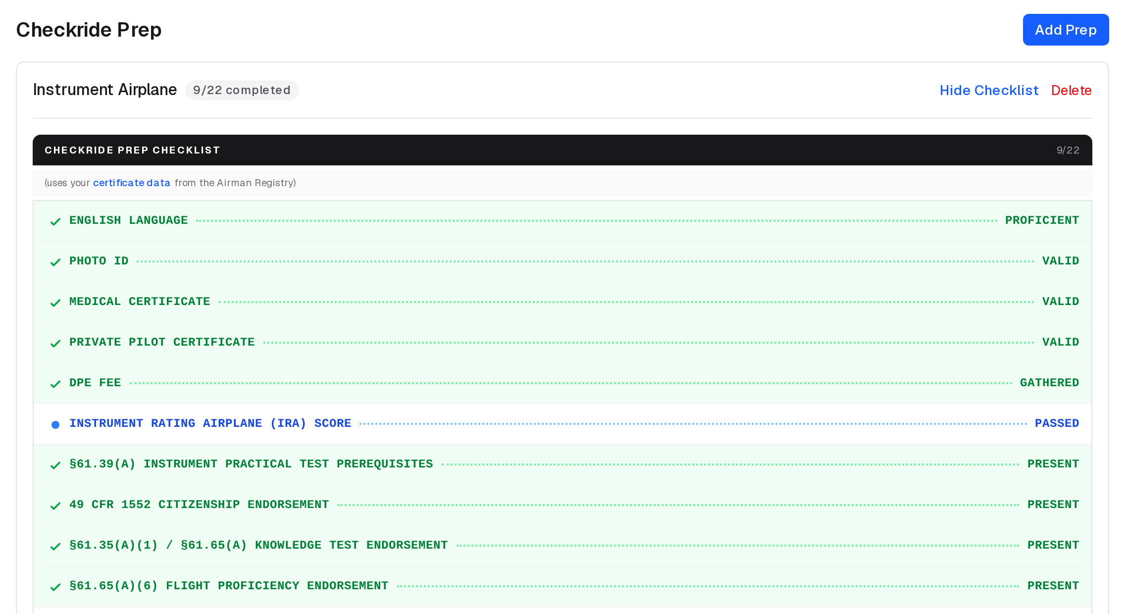Click PRESENT status for Citizenship Endorsement
Viewport: 1129px width, 614px height.
1053,505
